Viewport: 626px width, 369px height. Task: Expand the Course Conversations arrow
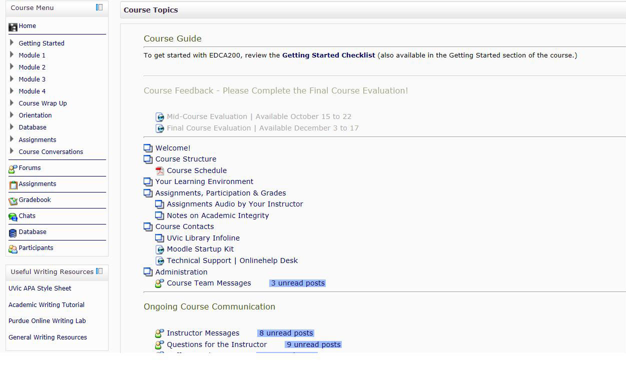pos(12,151)
